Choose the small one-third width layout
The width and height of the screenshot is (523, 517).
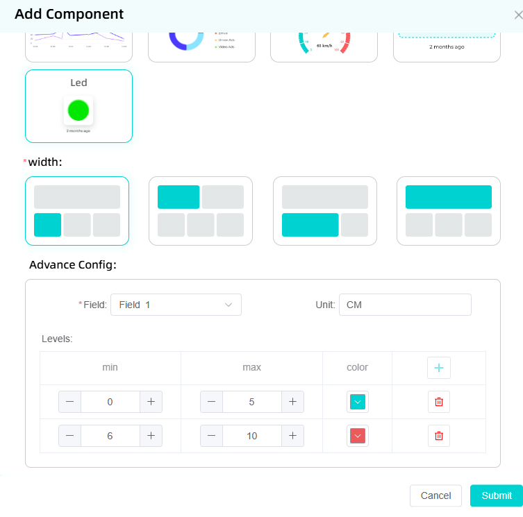pyautogui.click(x=77, y=211)
